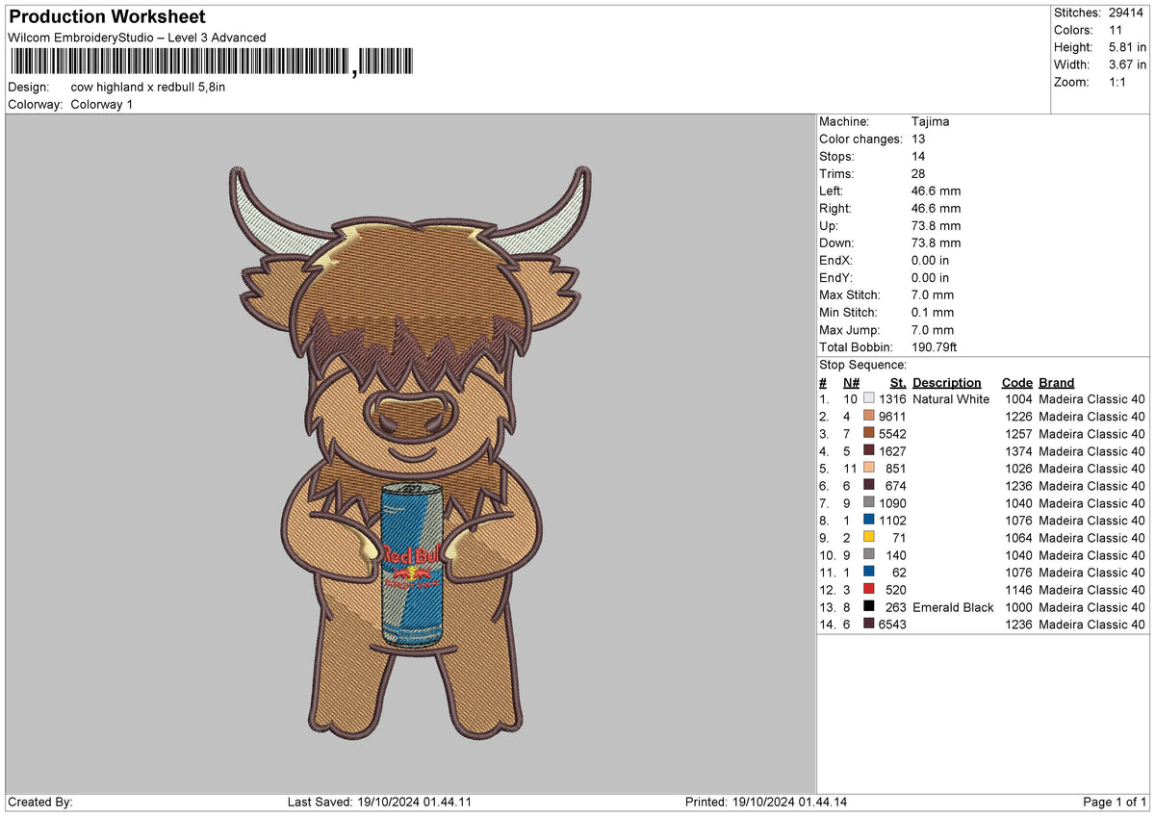Click the 'Max Stitch:' label
Image resolution: width=1155 pixels, height=816 pixels.
(x=850, y=295)
